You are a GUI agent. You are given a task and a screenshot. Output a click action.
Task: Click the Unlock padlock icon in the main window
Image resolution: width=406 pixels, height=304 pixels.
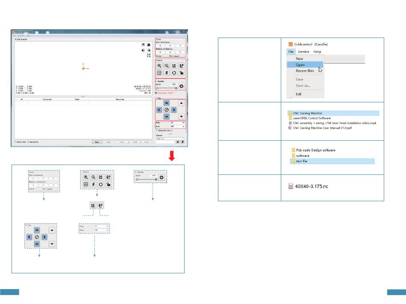182,73
